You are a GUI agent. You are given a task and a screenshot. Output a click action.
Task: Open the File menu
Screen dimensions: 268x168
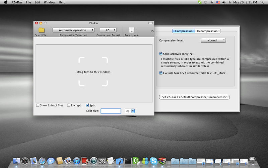click(28, 2)
